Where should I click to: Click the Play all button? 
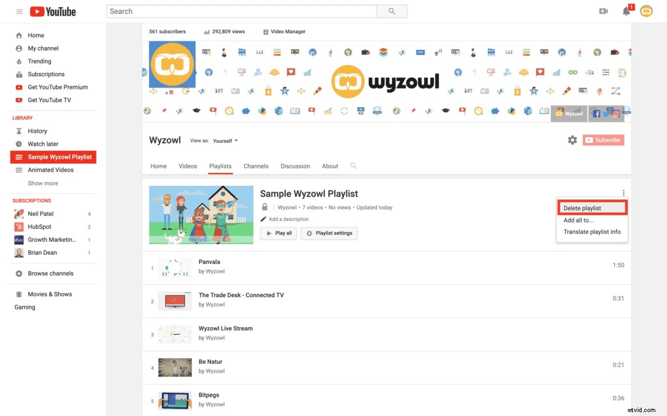pyautogui.click(x=278, y=233)
